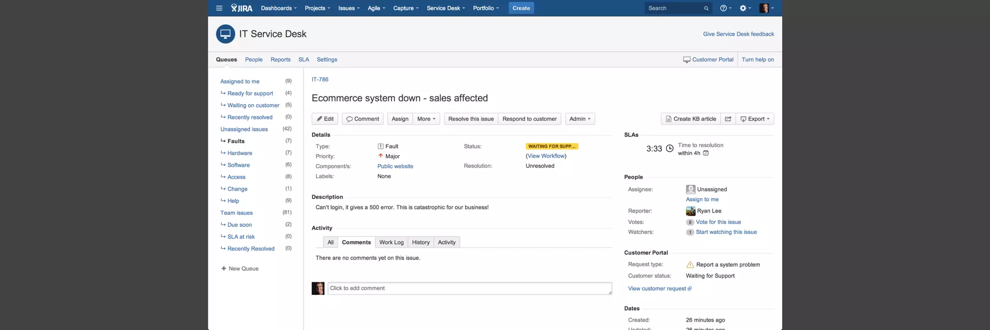Click the user profile avatar

(764, 8)
